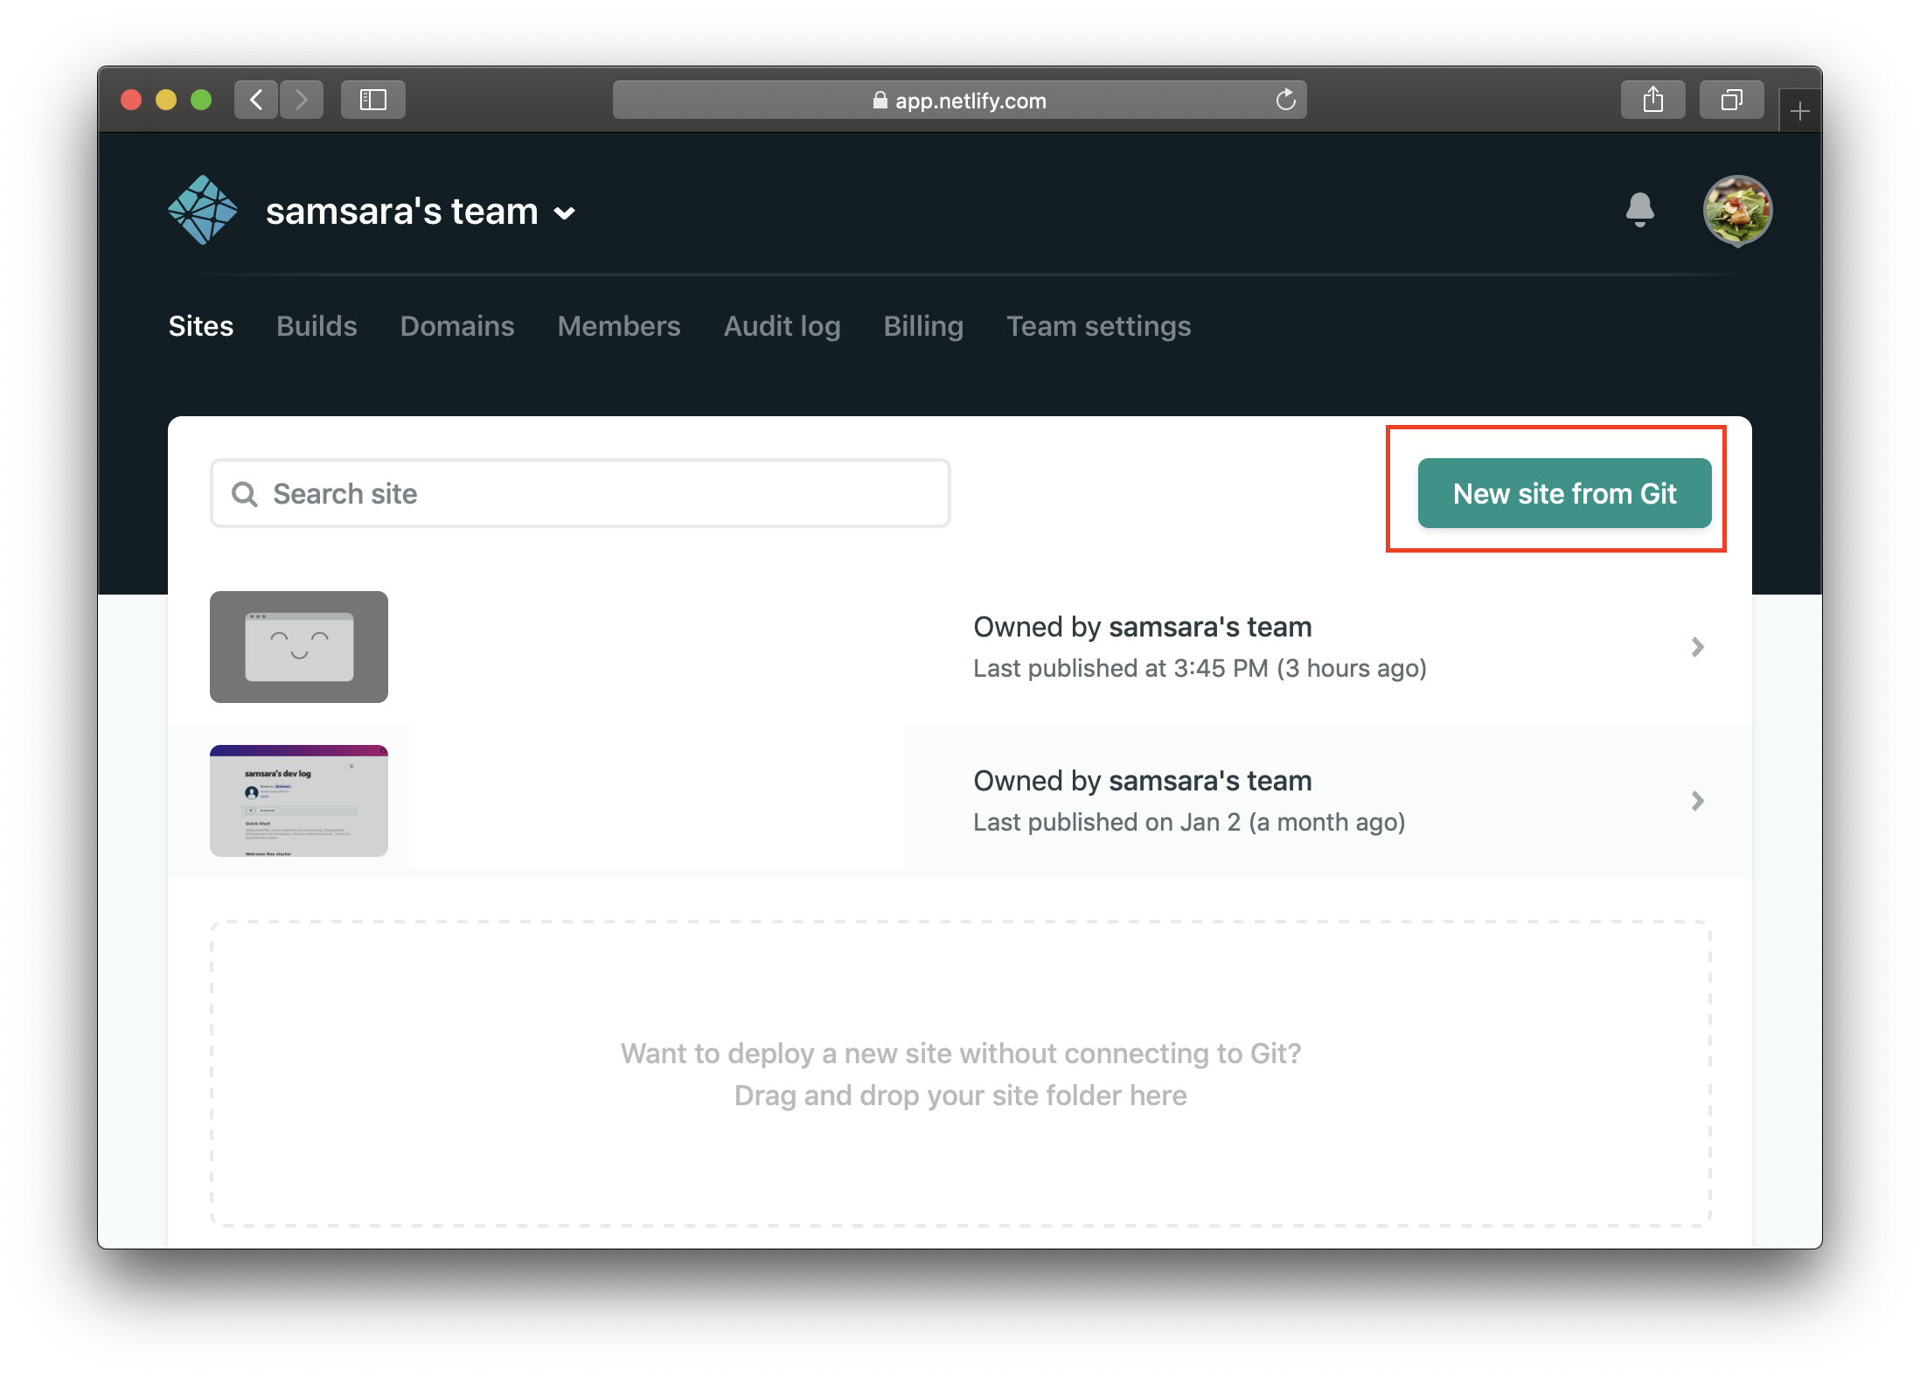
Task: Select the samsara's dev log thumbnail
Action: 299,801
